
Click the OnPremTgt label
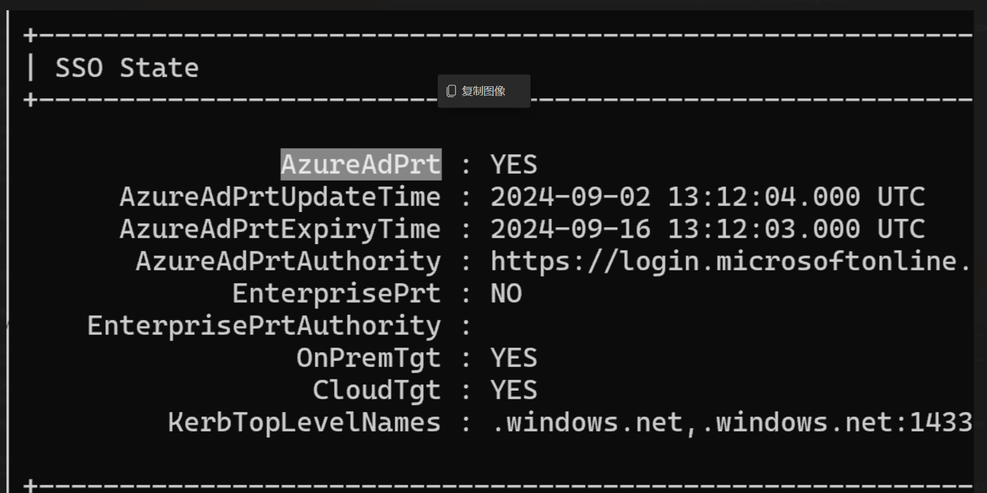[x=368, y=358]
